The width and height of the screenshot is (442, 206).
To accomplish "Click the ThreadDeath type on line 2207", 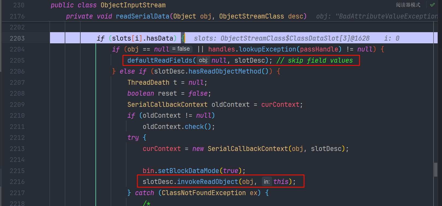I will click(148, 83).
